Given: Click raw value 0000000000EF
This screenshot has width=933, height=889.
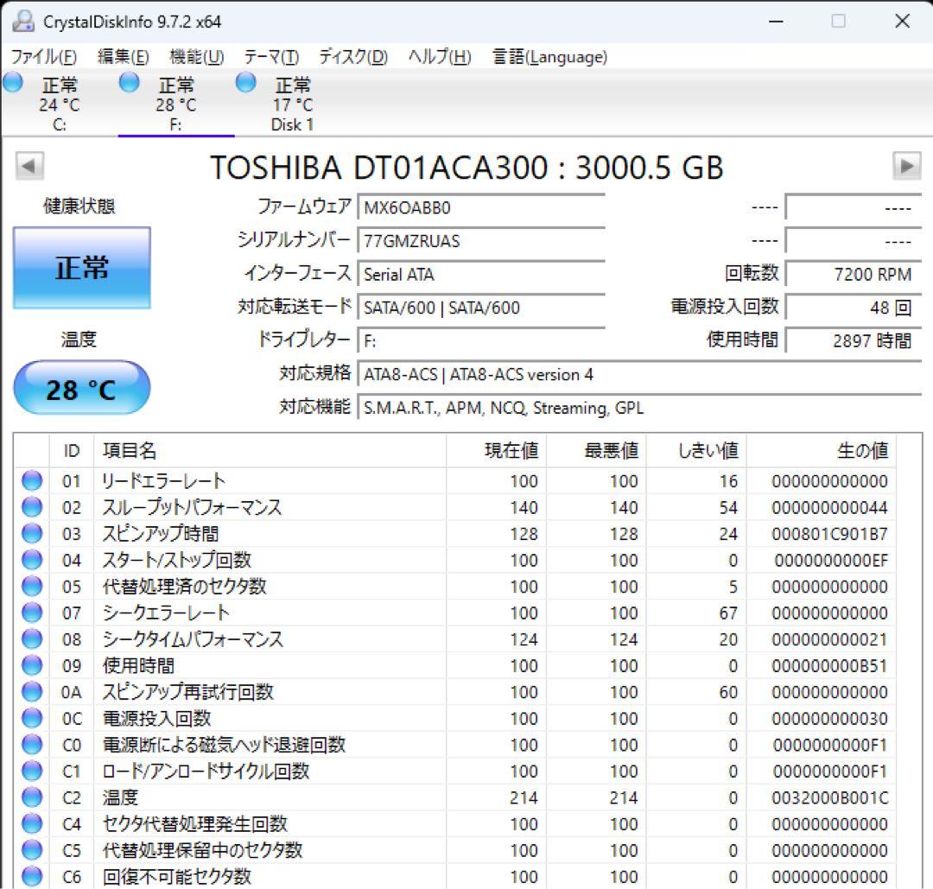Looking at the screenshot, I should coord(831,561).
